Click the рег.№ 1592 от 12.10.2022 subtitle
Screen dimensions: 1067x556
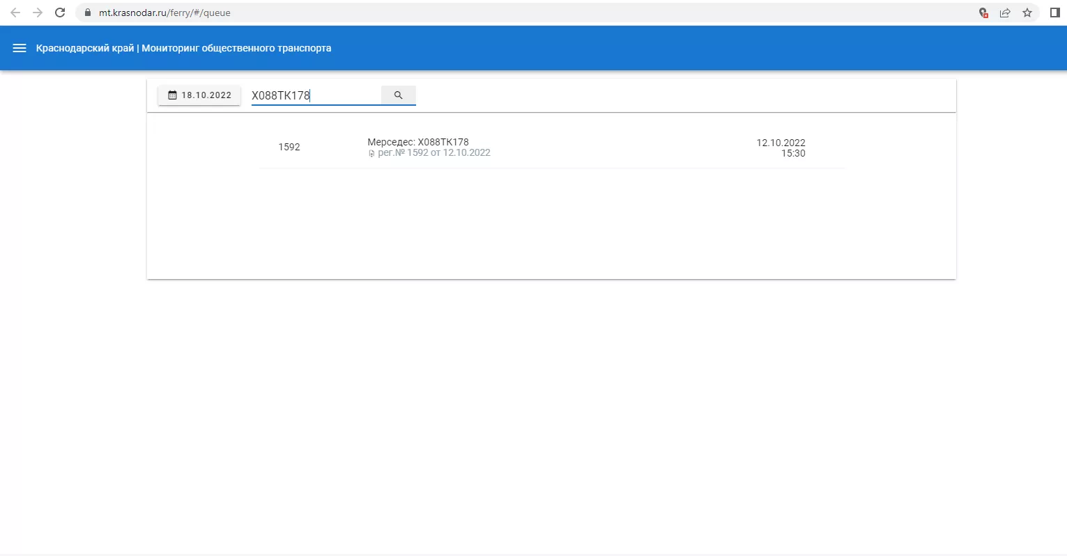[433, 153]
